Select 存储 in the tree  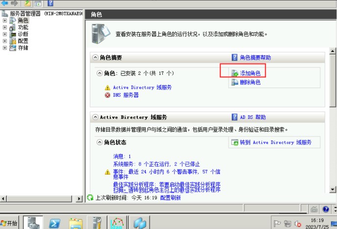pyautogui.click(x=23, y=48)
